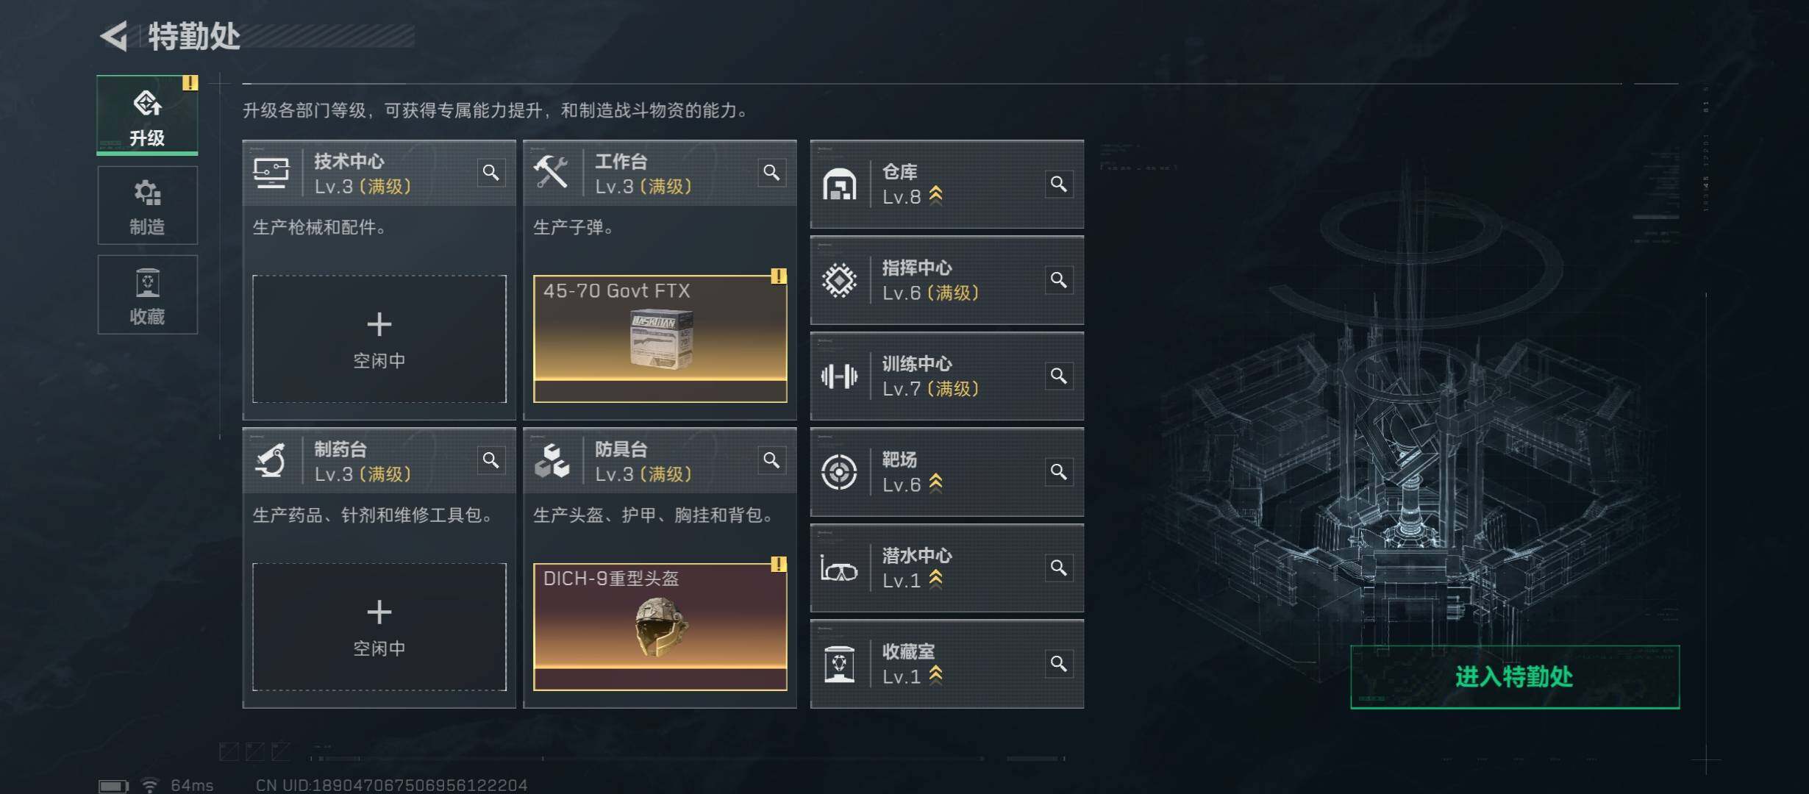Click the 进入特勤处 button
1809x794 pixels.
1515,677
